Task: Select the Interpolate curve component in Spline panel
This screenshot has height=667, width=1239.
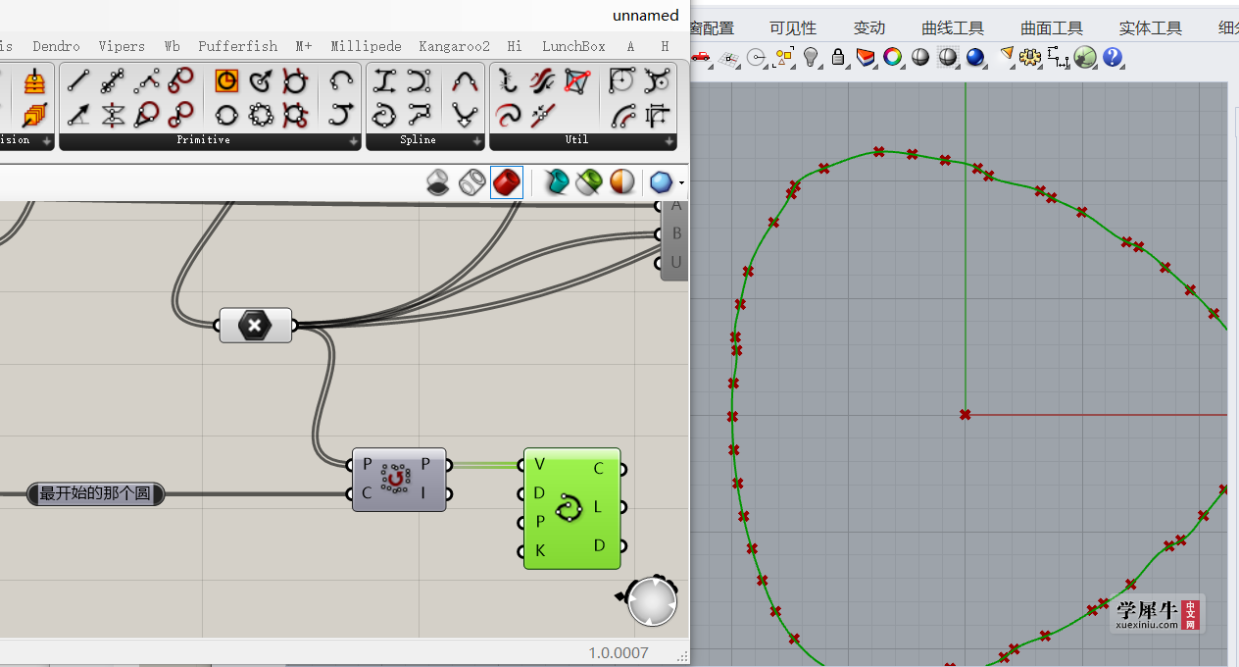Action: coord(384,115)
